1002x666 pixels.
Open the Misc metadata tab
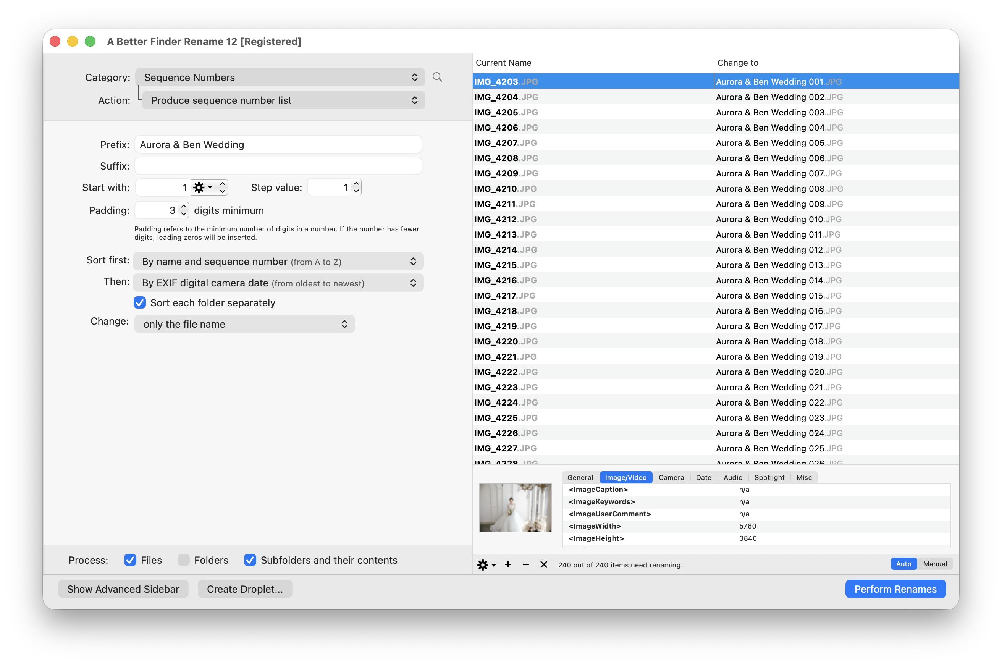tap(804, 477)
